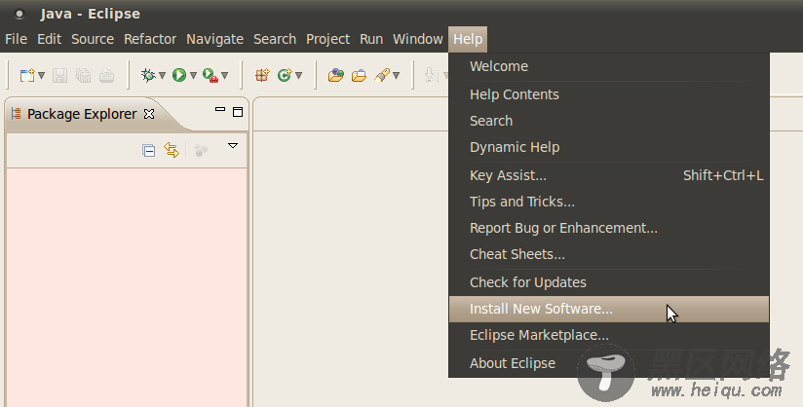This screenshot has height=407, width=803.
Task: Click the Print icon in toolbar
Action: point(106,75)
